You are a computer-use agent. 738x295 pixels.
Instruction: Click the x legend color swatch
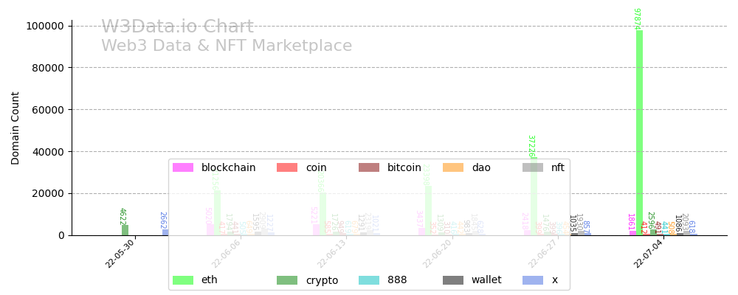pos(532,280)
